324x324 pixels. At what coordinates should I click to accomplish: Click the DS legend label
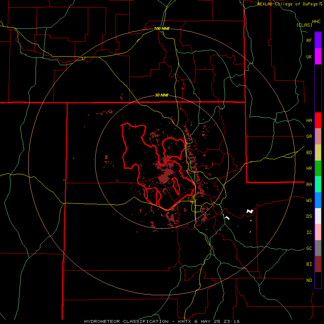coord(309,216)
